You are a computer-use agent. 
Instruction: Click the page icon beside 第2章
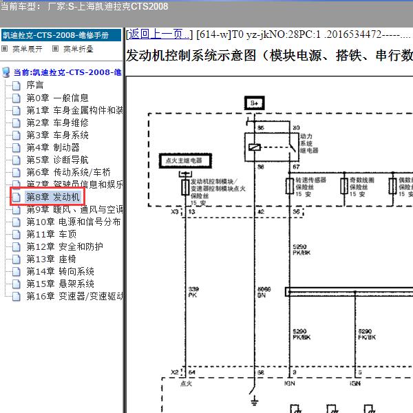(17, 123)
